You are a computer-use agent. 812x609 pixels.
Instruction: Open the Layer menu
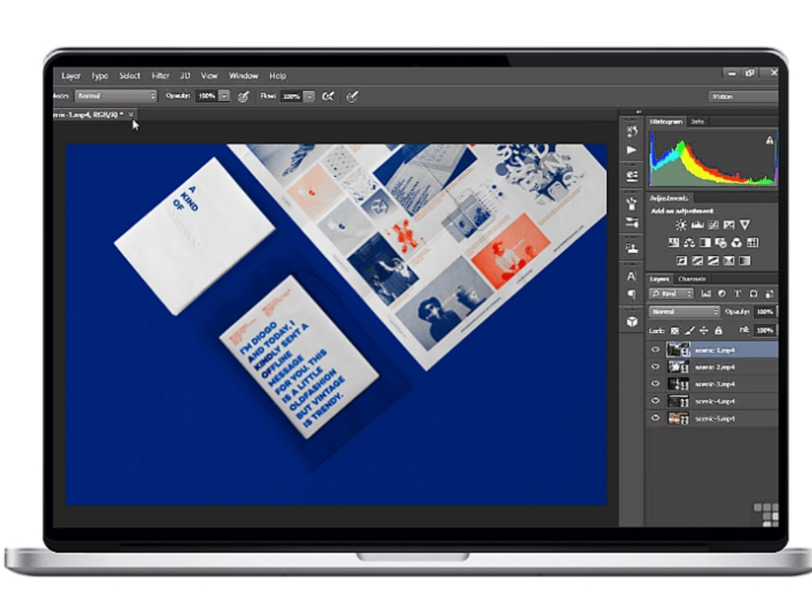71,76
